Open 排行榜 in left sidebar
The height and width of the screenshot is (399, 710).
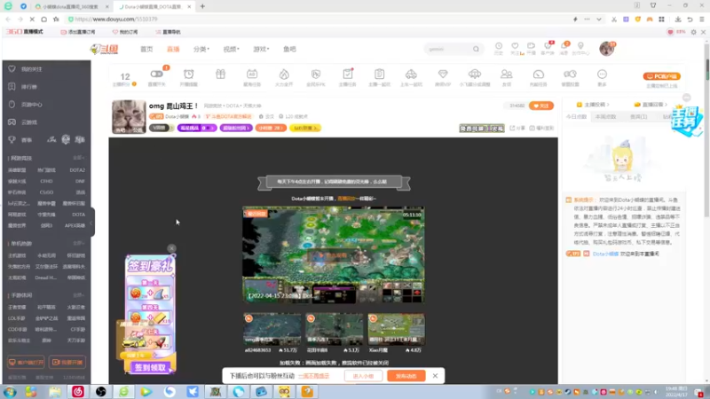coord(29,87)
